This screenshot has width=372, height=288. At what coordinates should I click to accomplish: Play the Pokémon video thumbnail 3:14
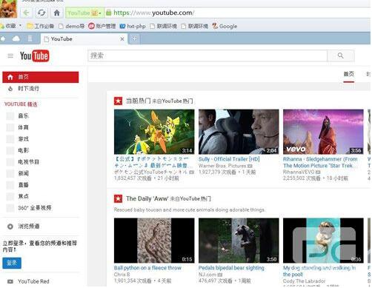[x=154, y=132]
